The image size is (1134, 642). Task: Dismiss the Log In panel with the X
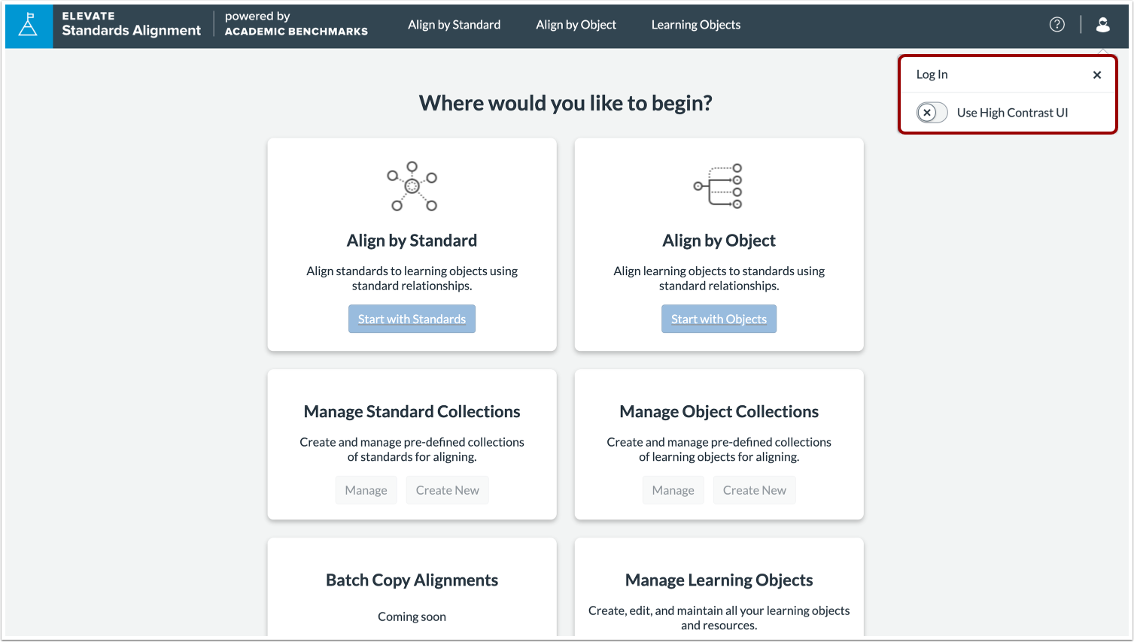click(1096, 74)
